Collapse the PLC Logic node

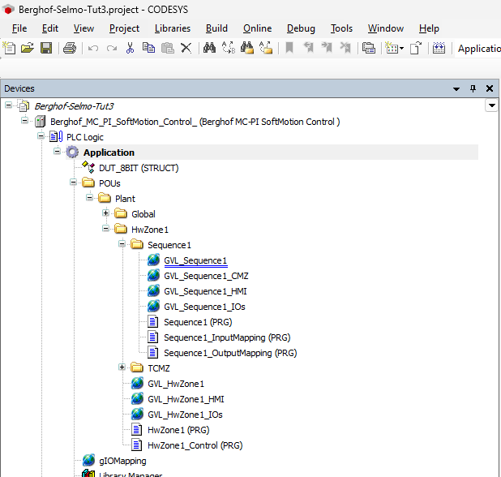click(41, 135)
